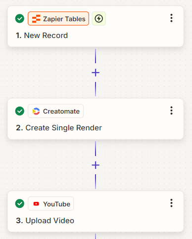Click the Zapier Tables app badge
192x239 pixels.
[58, 19]
